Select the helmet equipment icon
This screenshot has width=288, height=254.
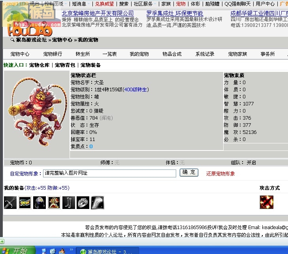(x=39, y=203)
